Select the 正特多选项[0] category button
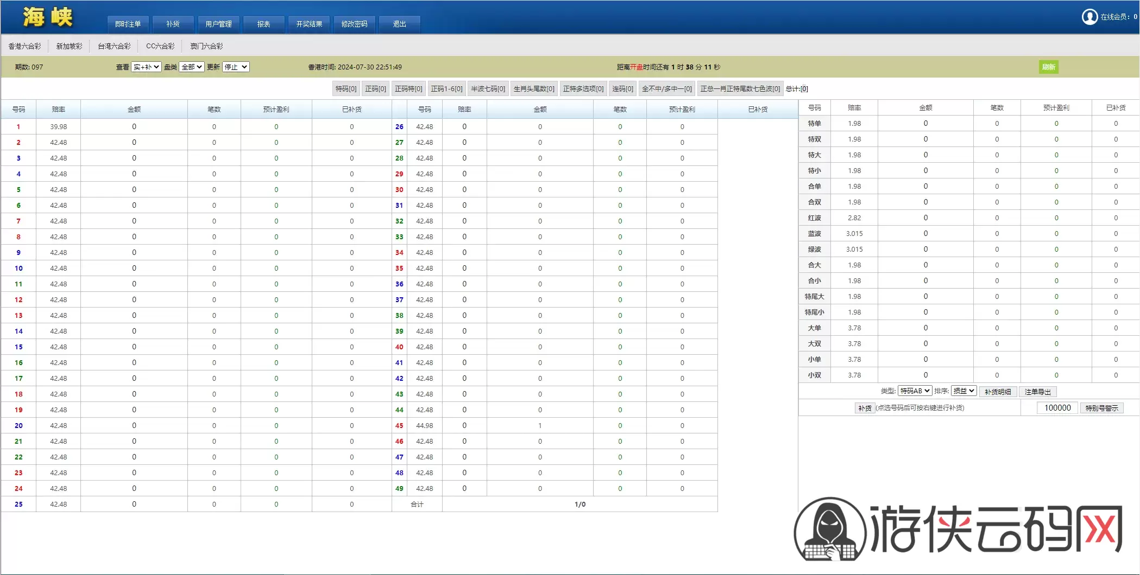 [583, 88]
